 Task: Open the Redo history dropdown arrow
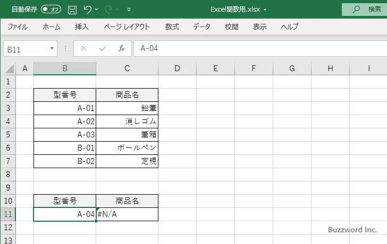click(117, 10)
